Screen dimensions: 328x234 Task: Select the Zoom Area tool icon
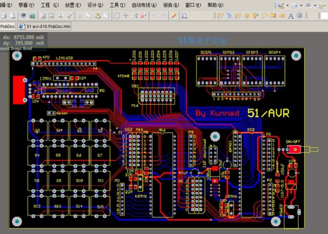[52, 16]
